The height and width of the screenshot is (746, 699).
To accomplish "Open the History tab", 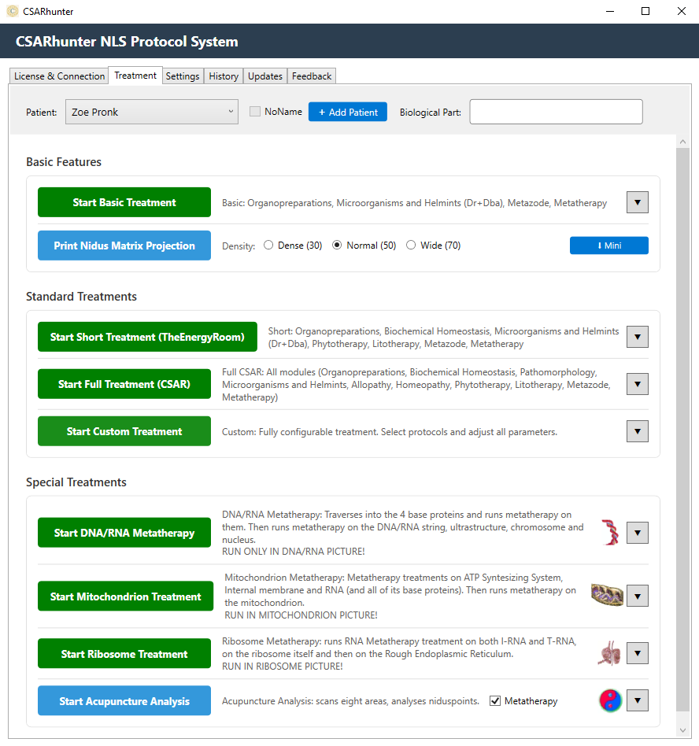I will click(224, 76).
